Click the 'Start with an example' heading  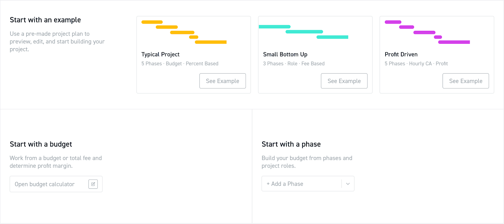point(45,20)
